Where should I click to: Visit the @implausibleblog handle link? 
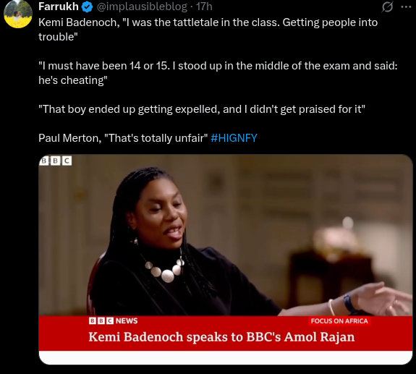click(x=142, y=7)
